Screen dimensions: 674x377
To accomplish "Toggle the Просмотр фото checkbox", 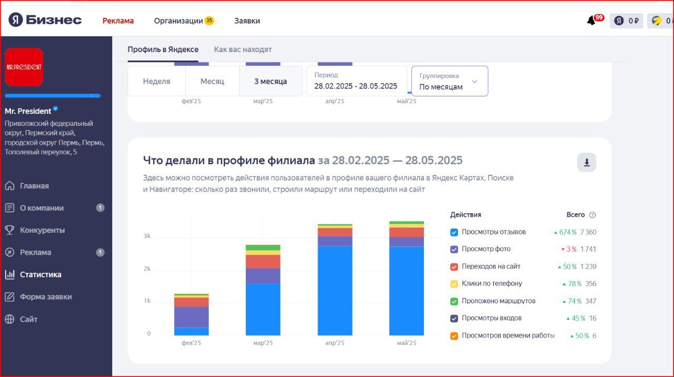I will [454, 249].
